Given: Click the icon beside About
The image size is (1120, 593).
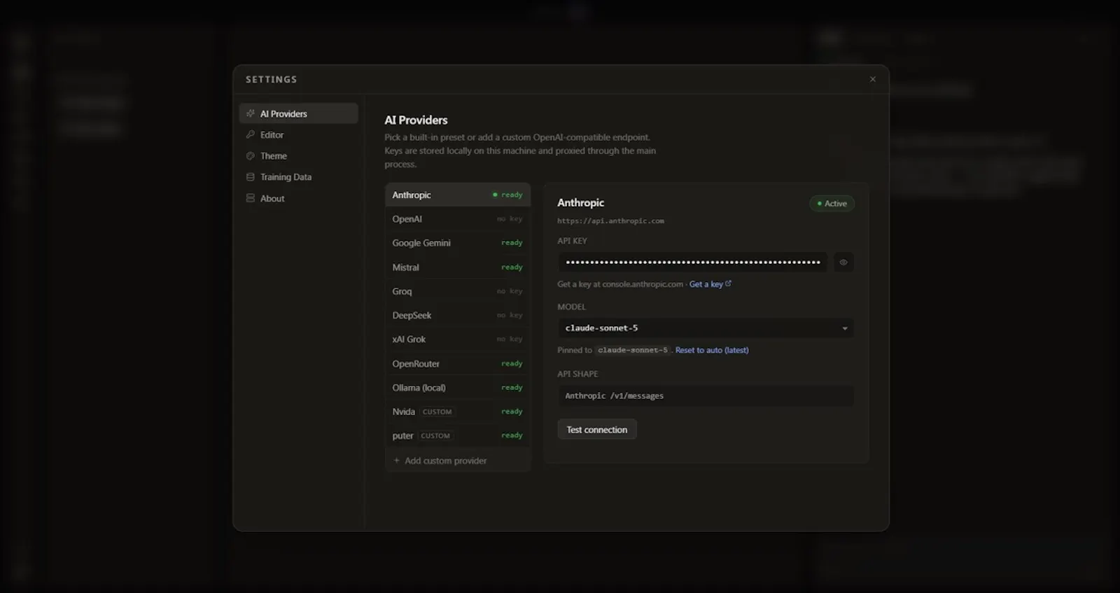Looking at the screenshot, I should pos(251,198).
